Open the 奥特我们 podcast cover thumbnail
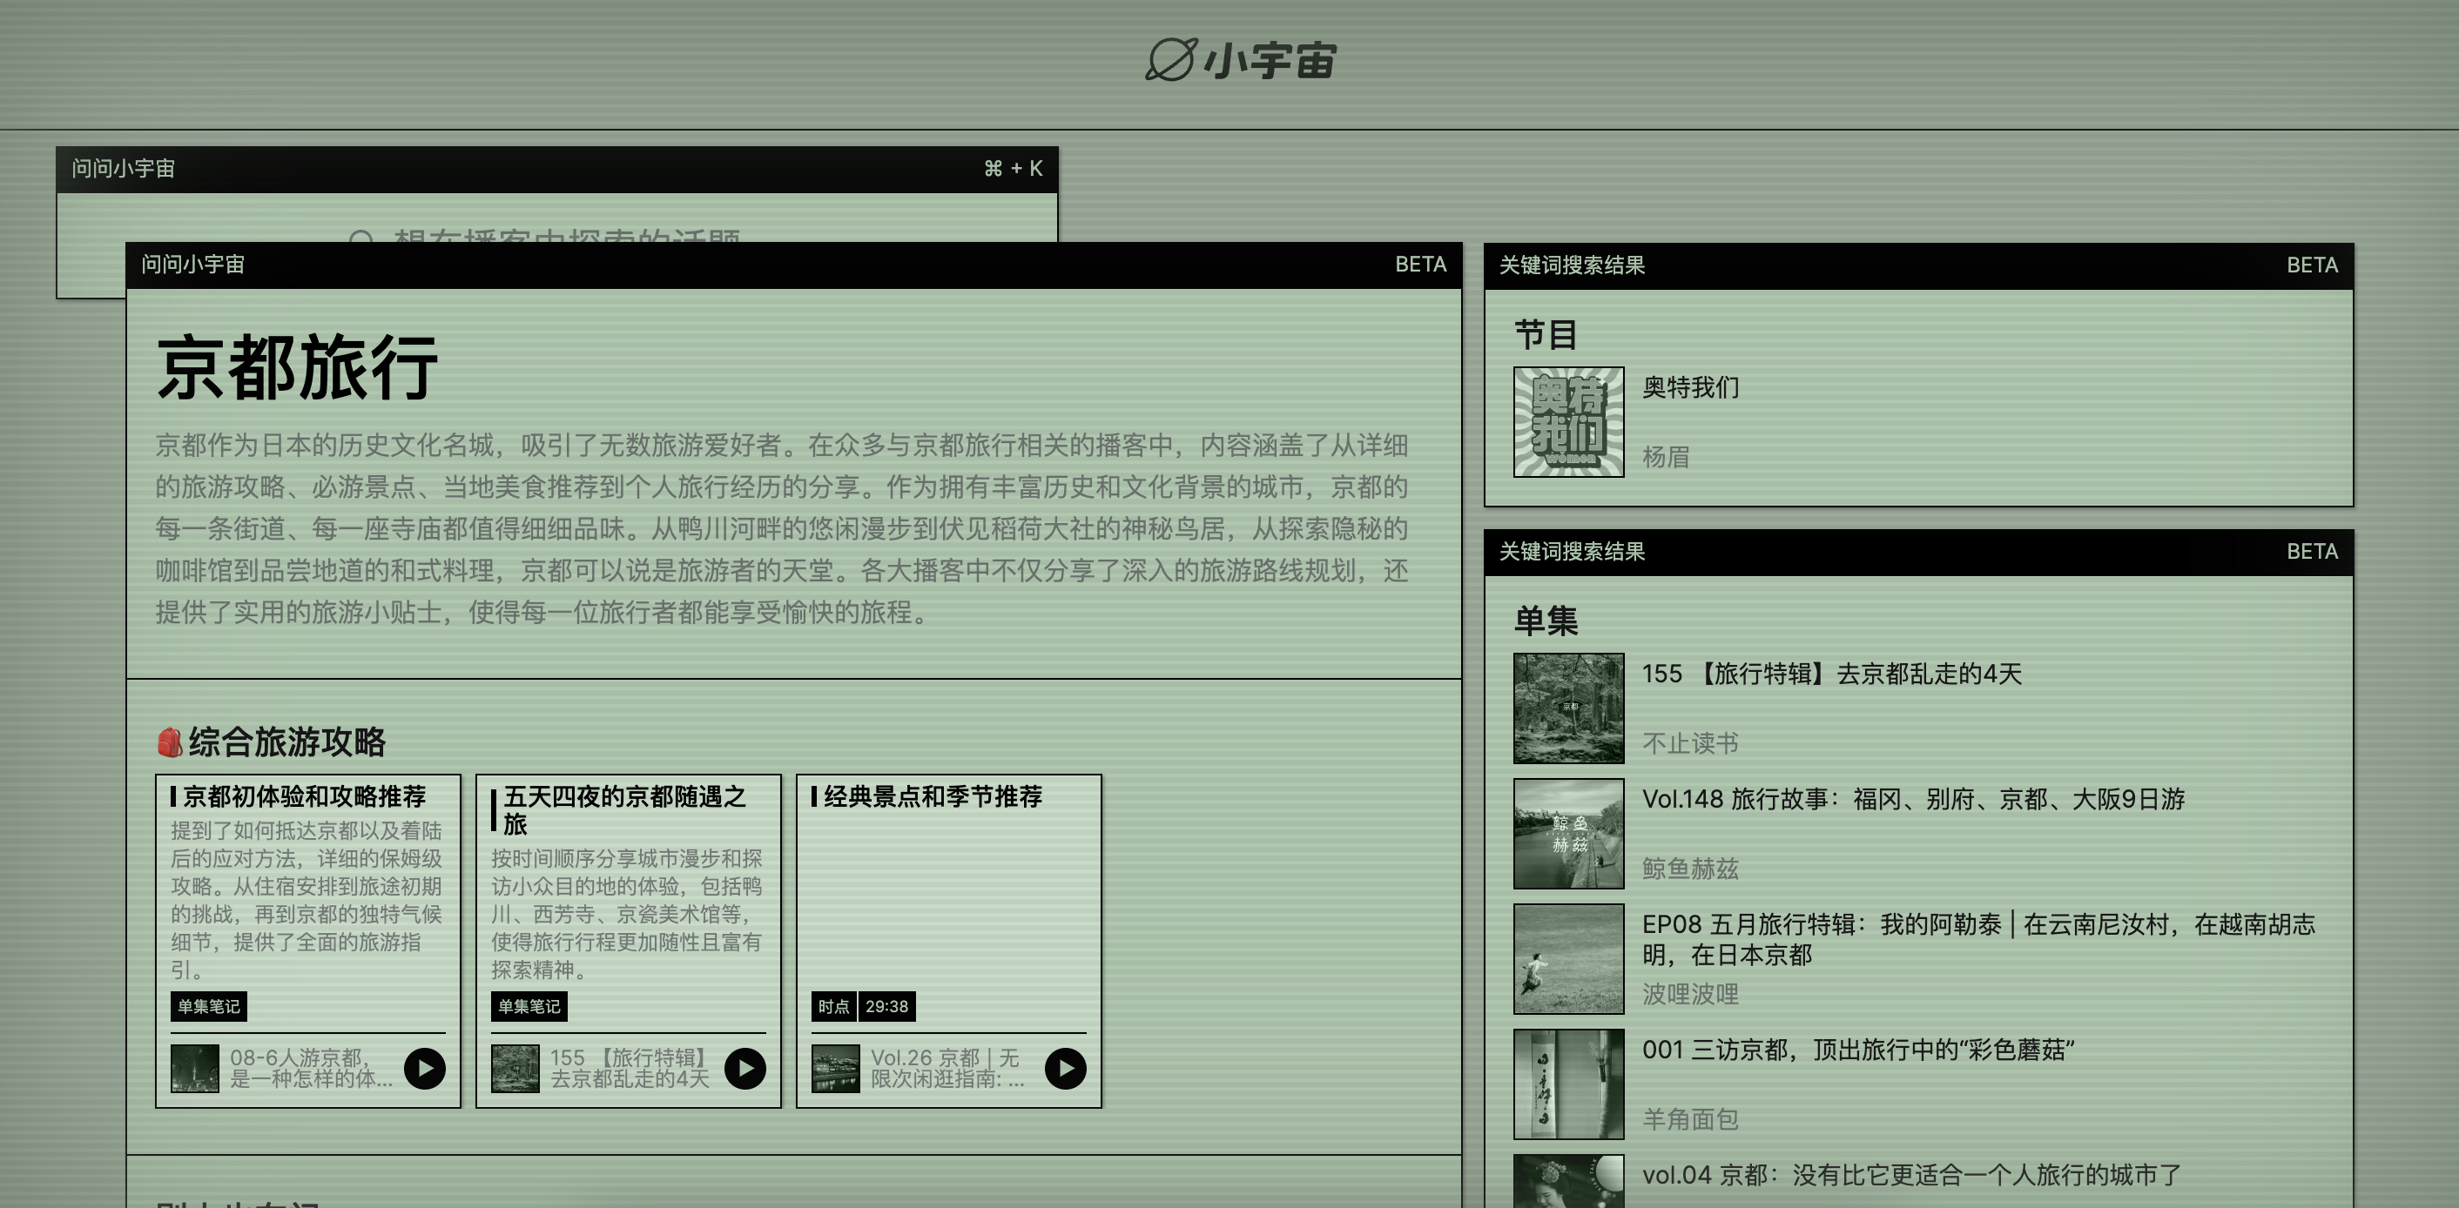The height and width of the screenshot is (1208, 2459). [x=1567, y=422]
